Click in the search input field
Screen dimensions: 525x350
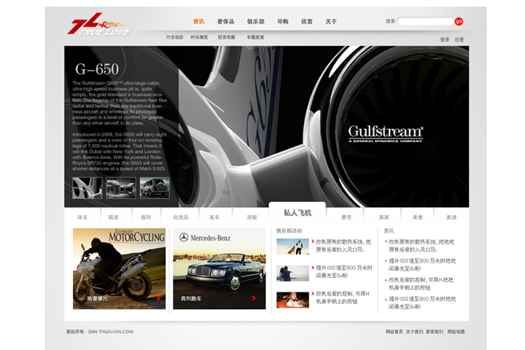pos(424,22)
